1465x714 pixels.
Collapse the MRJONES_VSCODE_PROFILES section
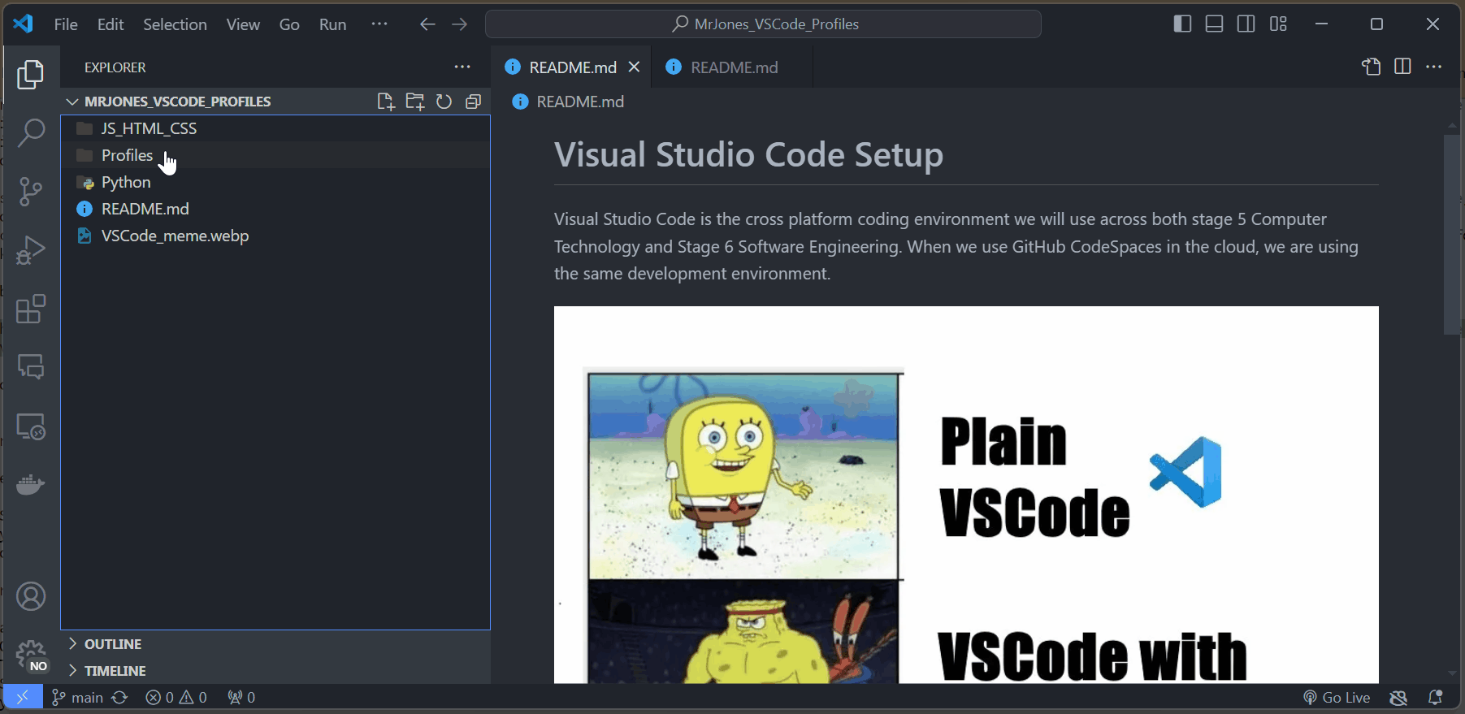(275, 102)
